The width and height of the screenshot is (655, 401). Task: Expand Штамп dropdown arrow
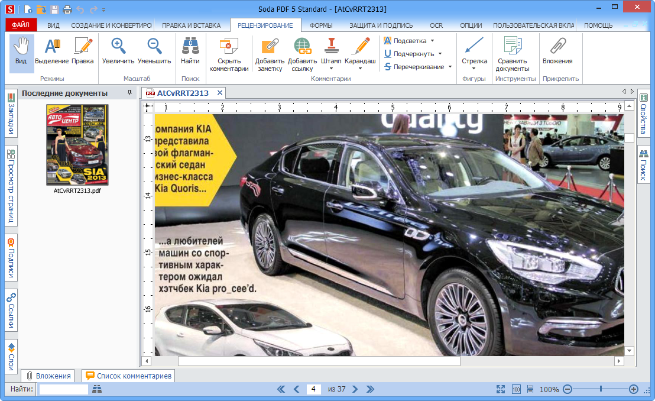pyautogui.click(x=331, y=69)
